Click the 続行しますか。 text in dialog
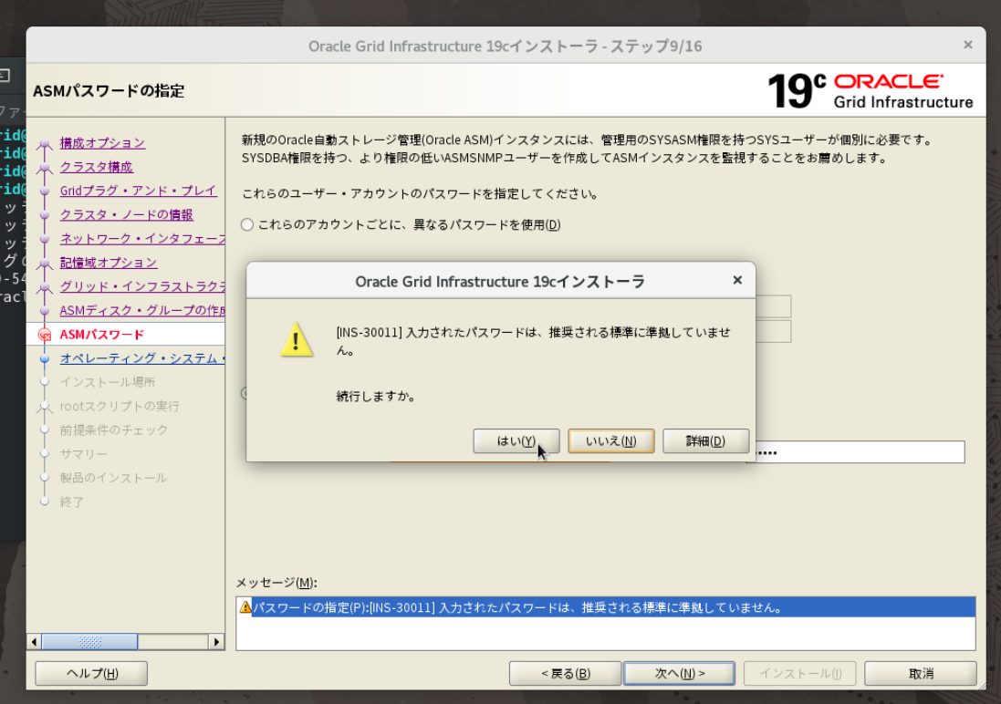The height and width of the screenshot is (704, 1001). coord(377,397)
